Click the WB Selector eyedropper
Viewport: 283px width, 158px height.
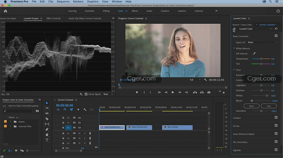(x=254, y=53)
